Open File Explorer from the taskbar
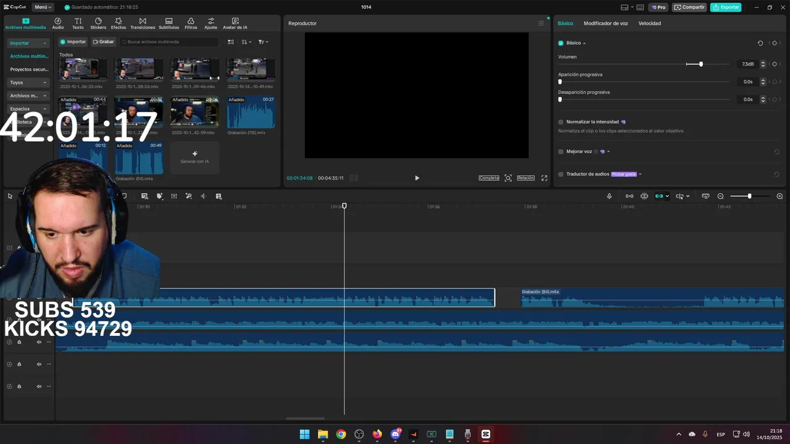This screenshot has height=444, width=790. tap(323, 434)
